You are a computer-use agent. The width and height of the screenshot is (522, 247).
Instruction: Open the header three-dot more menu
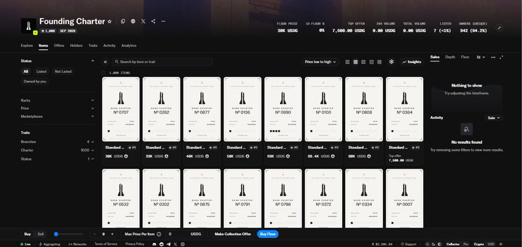163,21
